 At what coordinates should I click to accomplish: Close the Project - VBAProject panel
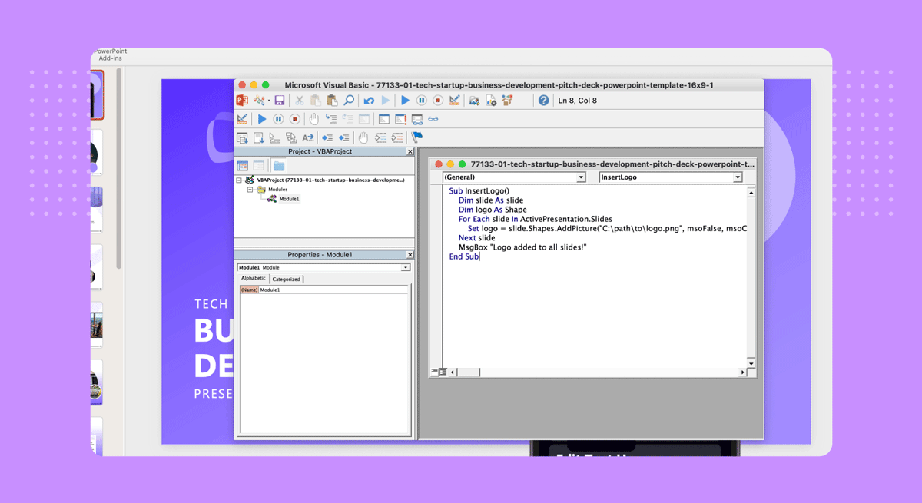coord(410,151)
